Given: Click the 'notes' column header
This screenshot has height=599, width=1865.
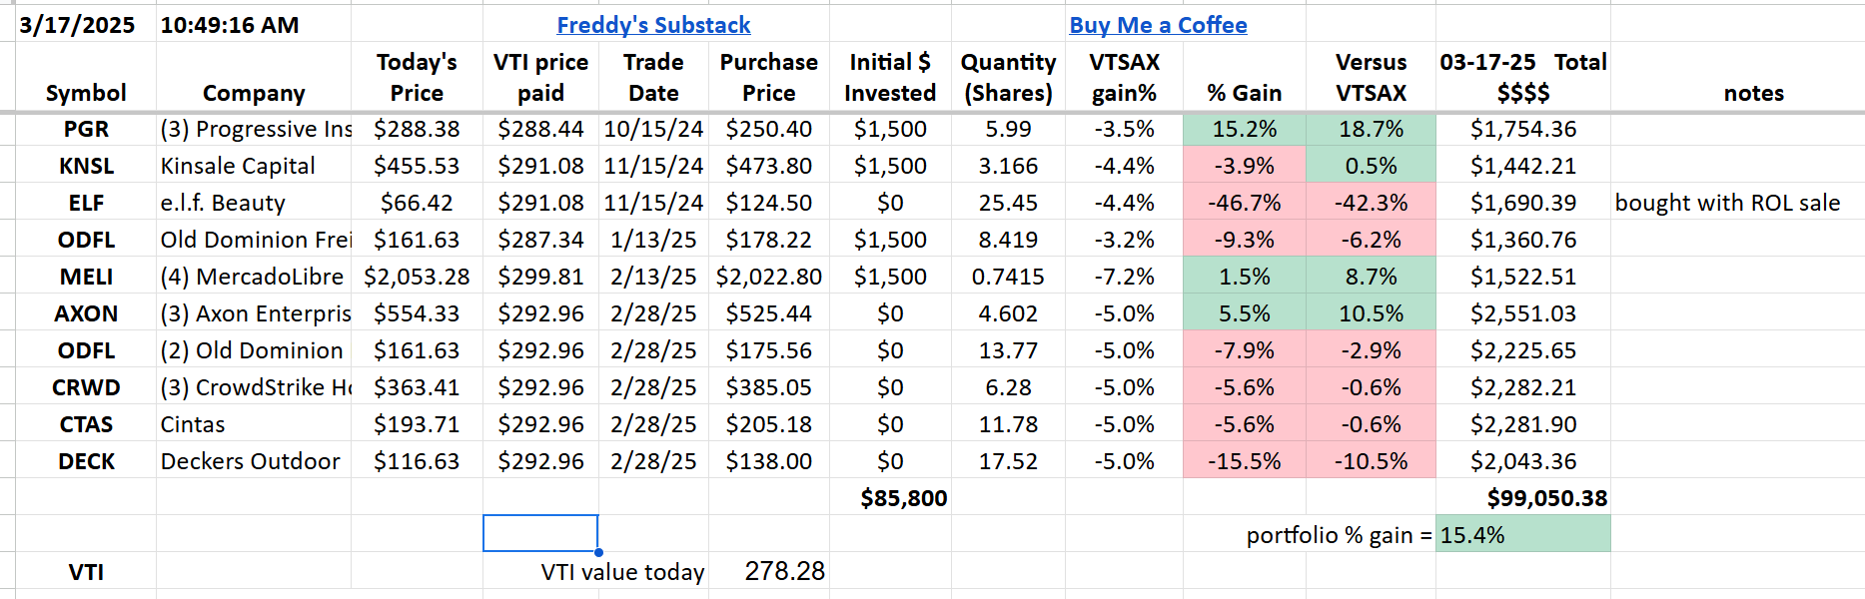Looking at the screenshot, I should pos(1753,93).
